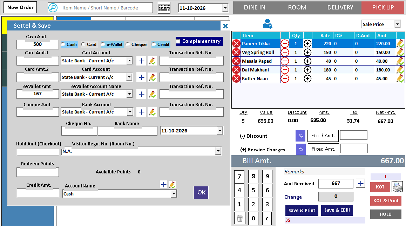Image resolution: width=406 pixels, height=227 pixels.
Task: Decrease quantity of Veg Spring Roll
Action: pyautogui.click(x=285, y=52)
